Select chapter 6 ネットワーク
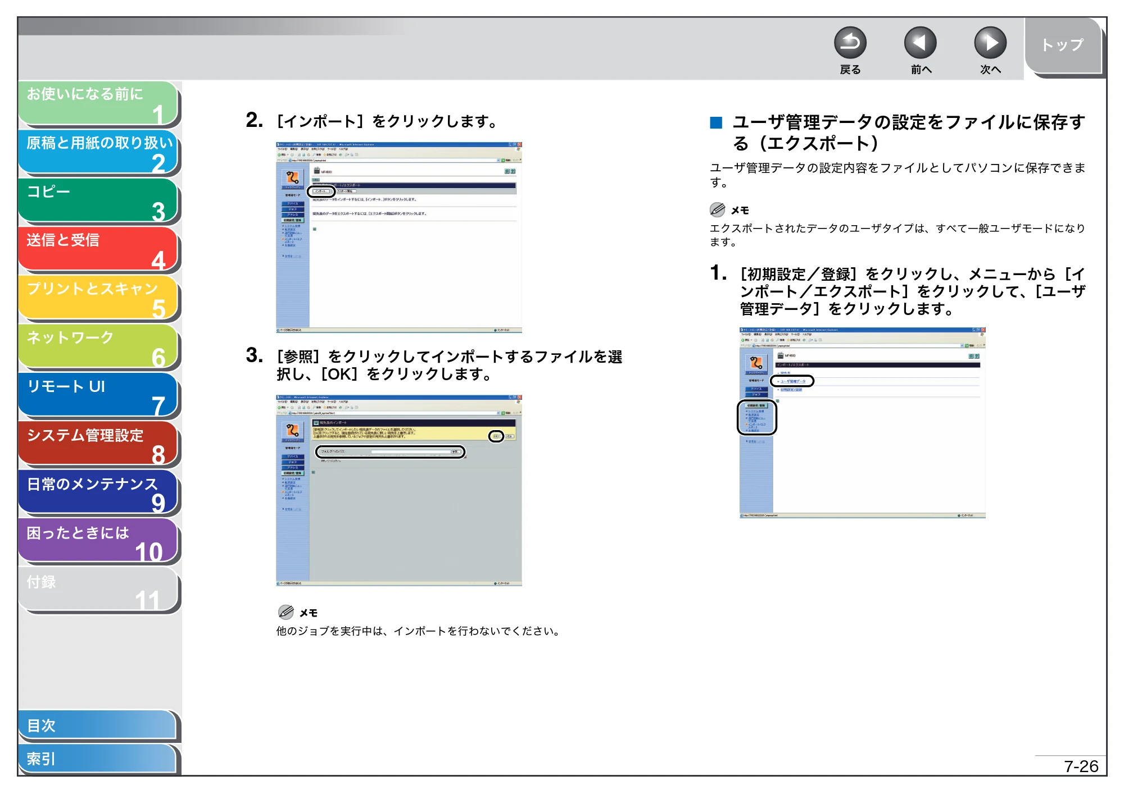 [x=98, y=347]
